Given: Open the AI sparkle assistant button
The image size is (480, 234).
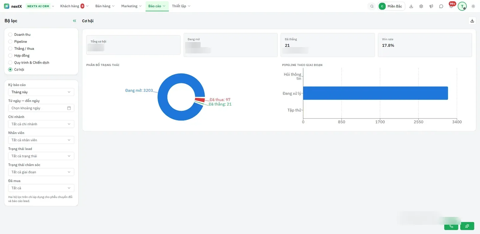Looking at the screenshot, I should 467,226.
